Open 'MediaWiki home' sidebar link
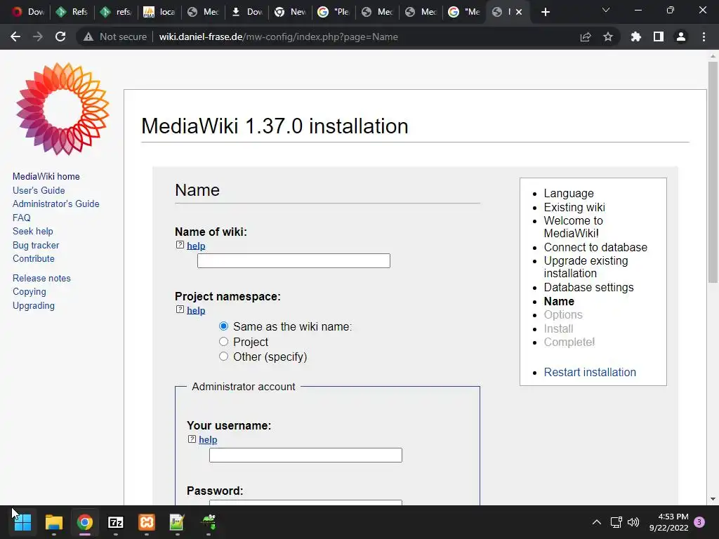The image size is (719, 539). 46,176
